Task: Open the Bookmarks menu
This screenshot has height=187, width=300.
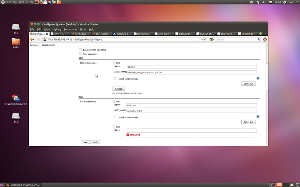Action: pos(70,30)
